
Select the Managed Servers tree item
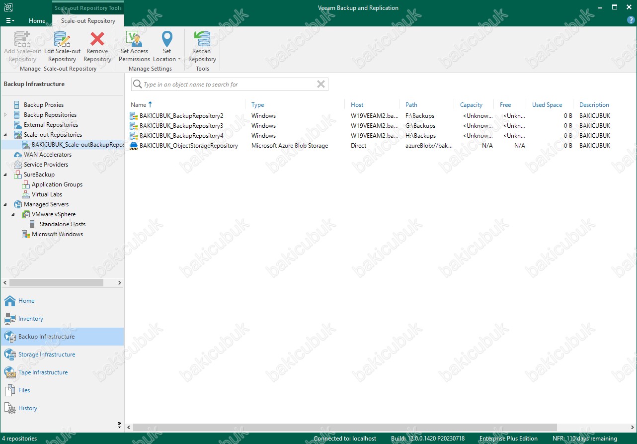coord(46,204)
